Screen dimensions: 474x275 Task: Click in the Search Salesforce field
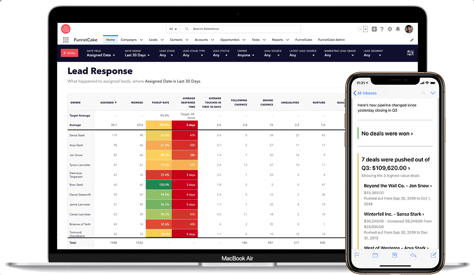[240, 29]
